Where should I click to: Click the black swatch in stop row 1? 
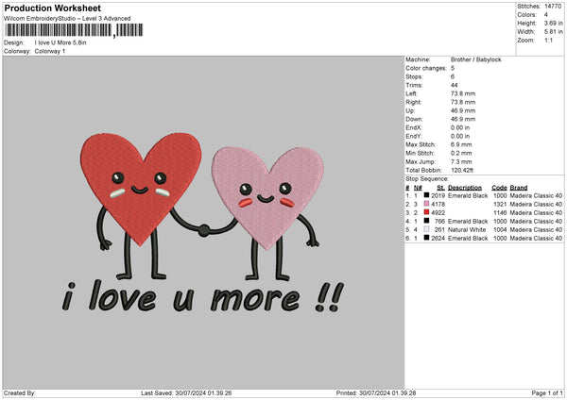pyautogui.click(x=428, y=195)
